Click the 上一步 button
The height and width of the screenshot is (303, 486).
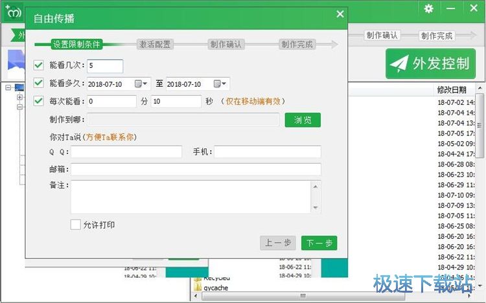(278, 243)
